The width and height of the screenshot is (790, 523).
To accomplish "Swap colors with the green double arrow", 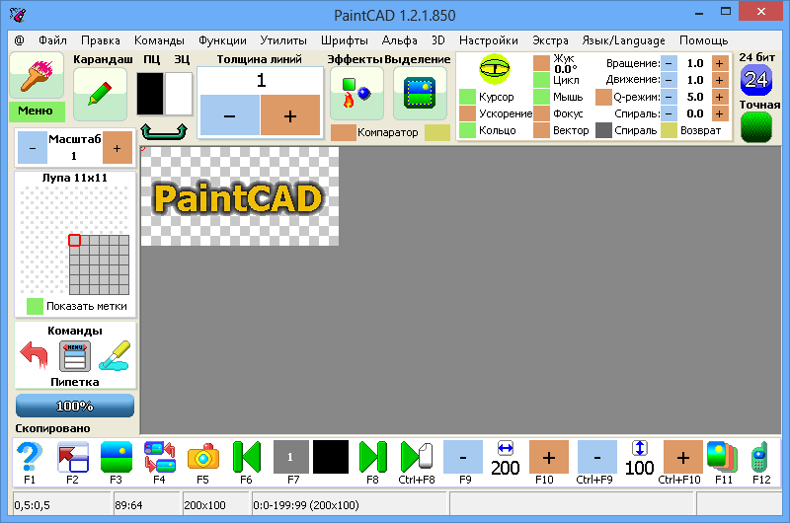I will pos(164,131).
